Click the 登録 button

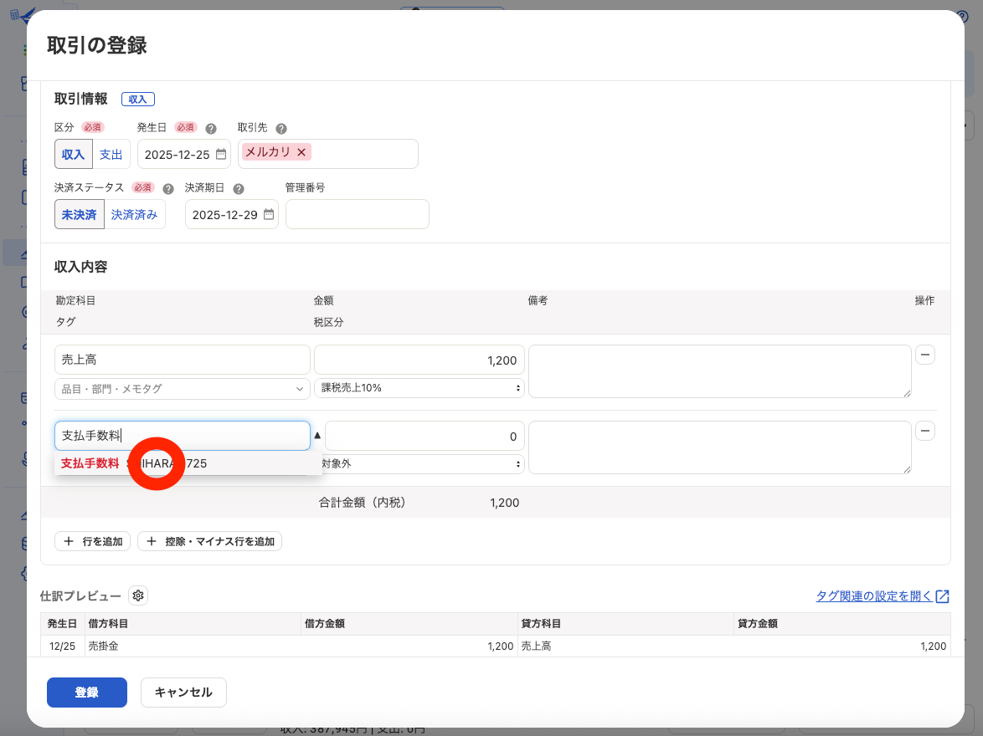point(87,693)
